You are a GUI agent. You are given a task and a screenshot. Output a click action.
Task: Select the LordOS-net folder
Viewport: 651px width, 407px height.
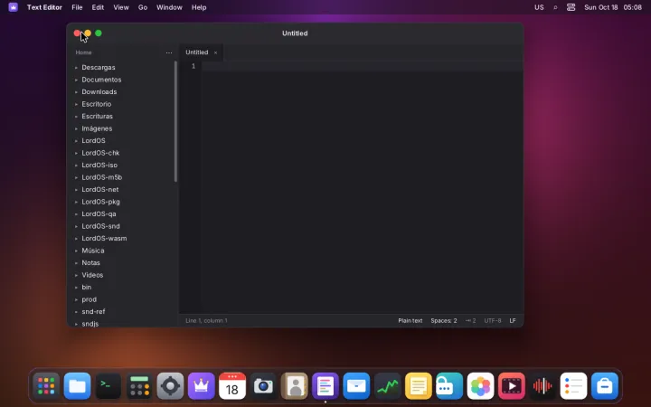pos(100,190)
